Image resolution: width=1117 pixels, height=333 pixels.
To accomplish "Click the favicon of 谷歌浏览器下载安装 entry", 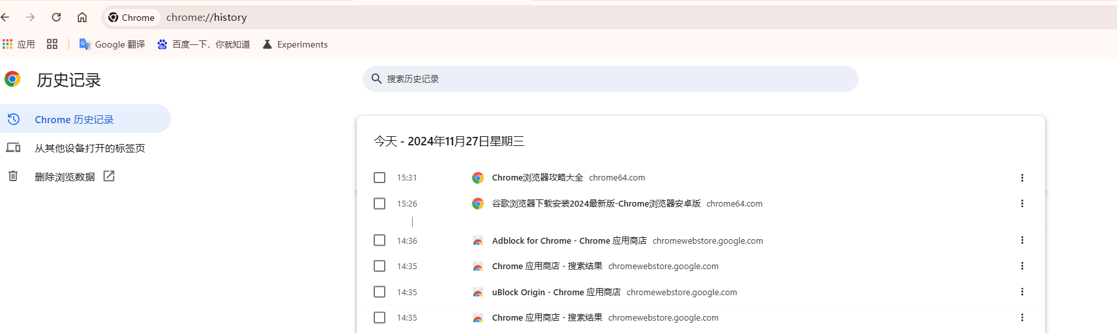I will (x=478, y=204).
